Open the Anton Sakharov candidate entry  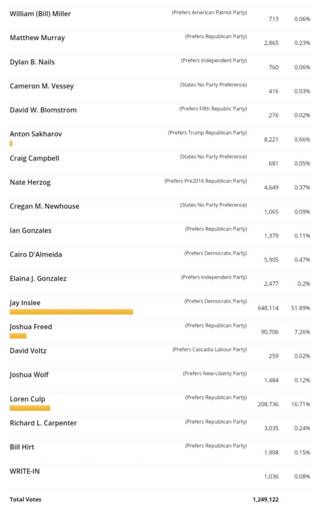pos(36,134)
